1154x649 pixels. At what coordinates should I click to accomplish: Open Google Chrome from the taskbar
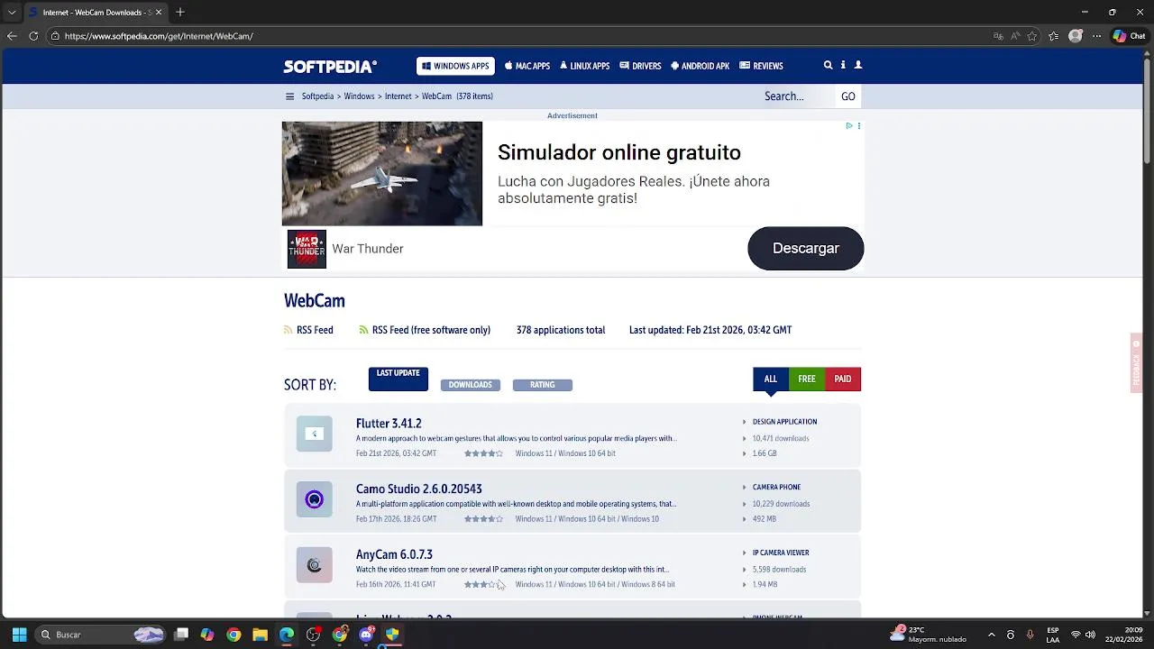pos(234,635)
